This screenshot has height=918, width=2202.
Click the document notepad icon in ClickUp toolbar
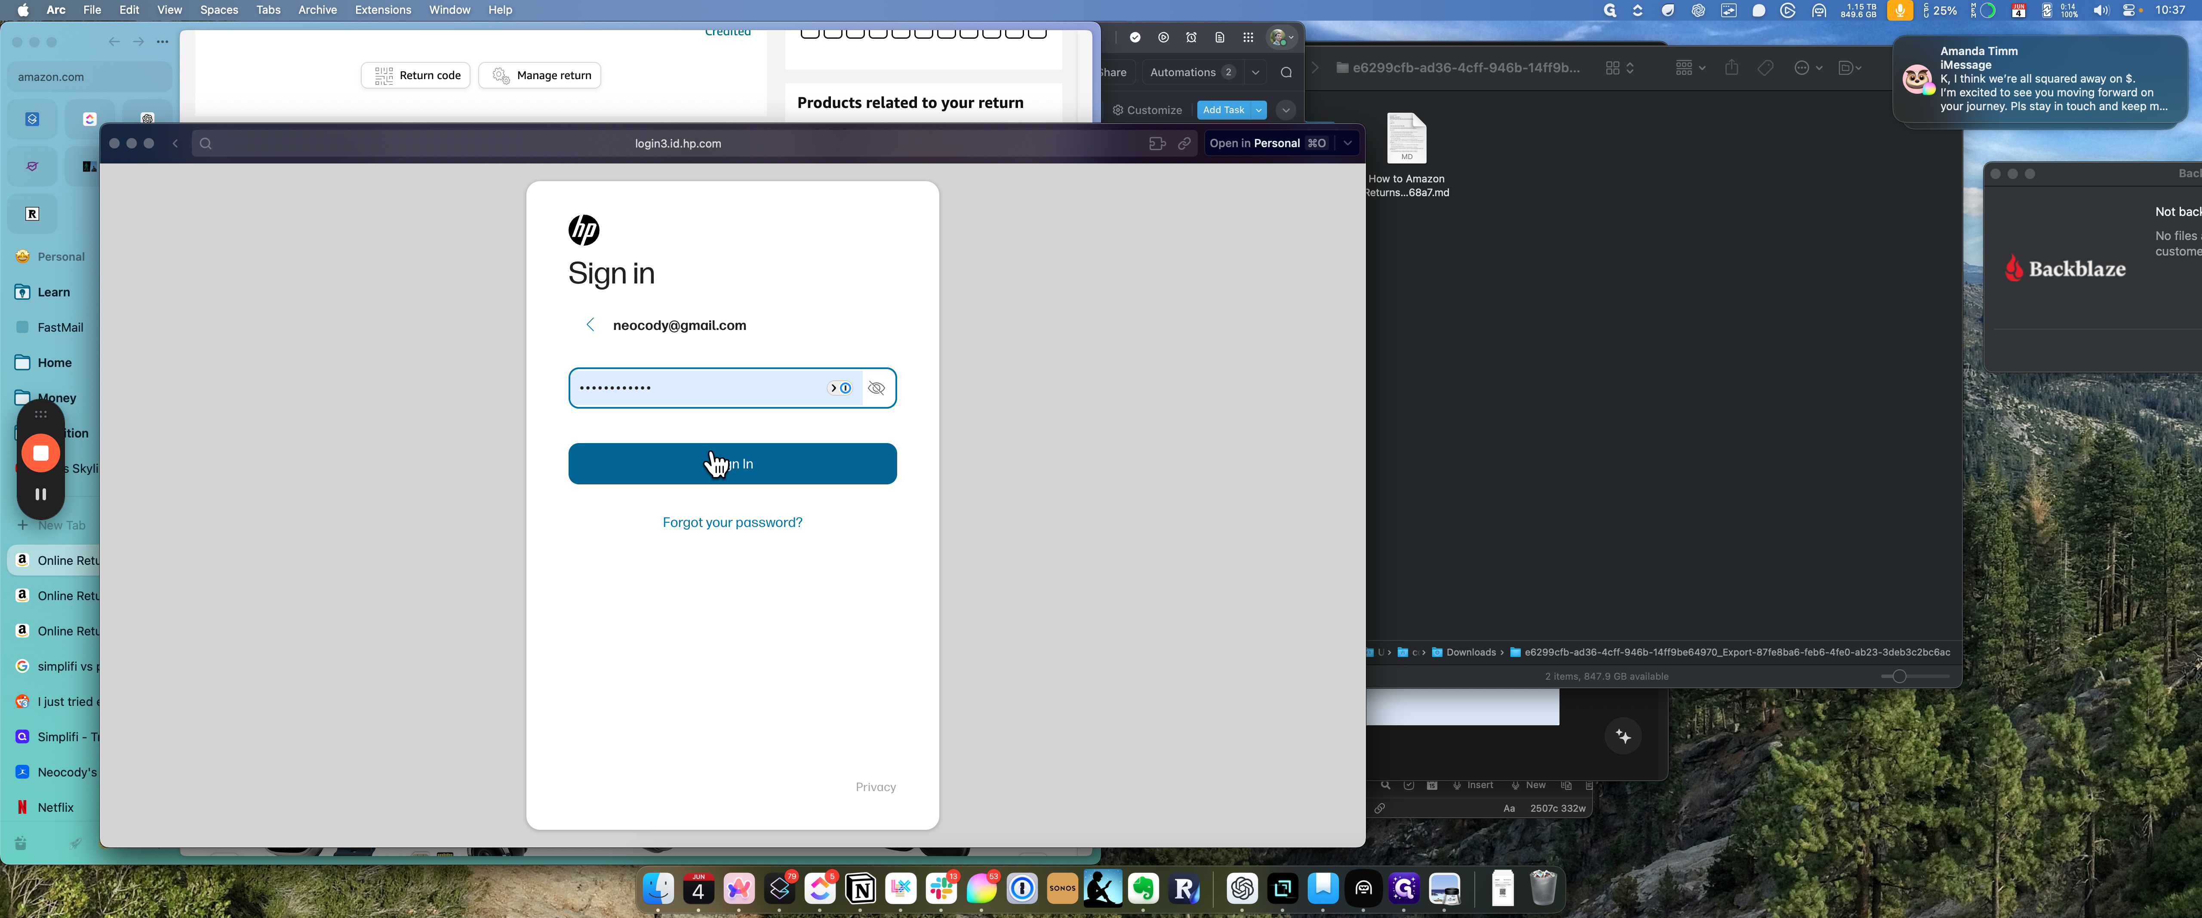click(x=1220, y=37)
